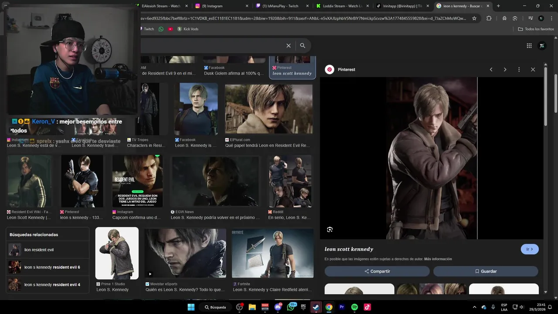Click the Windows taskbar Búsqueda box

[215, 307]
